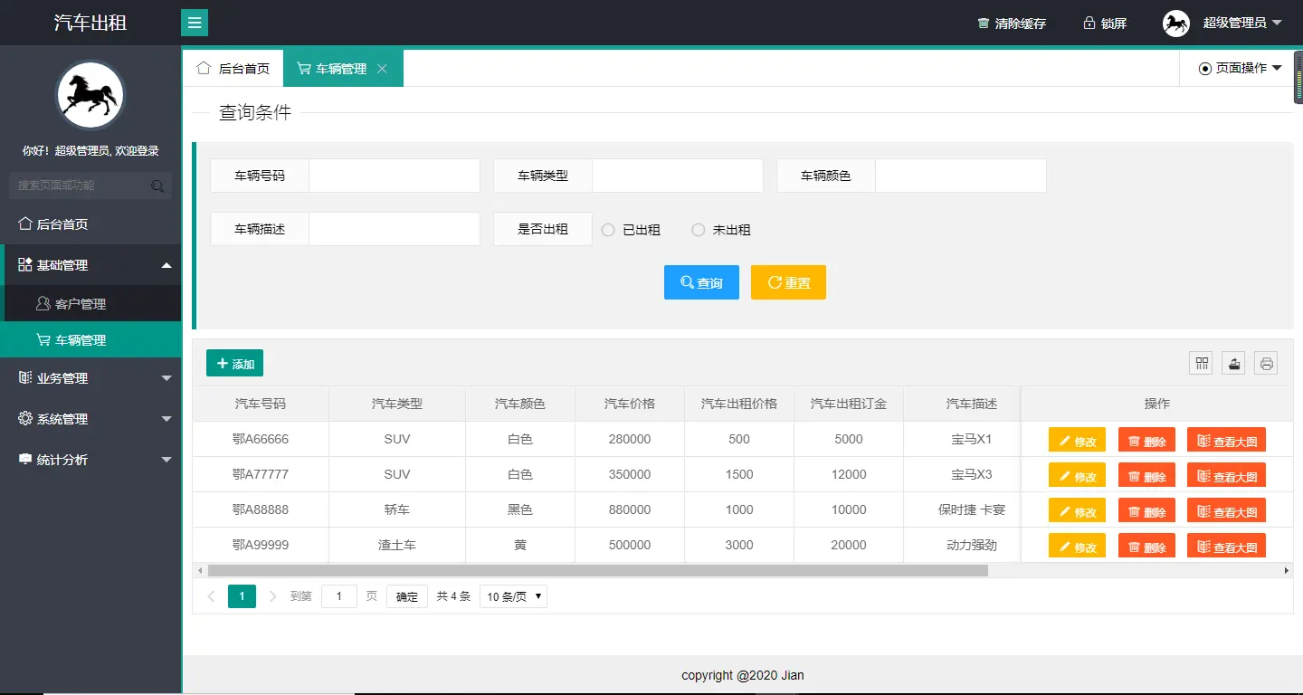Viewport: 1303px width, 695px height.
Task: Click the 车辆号码 input field
Action: 395,176
